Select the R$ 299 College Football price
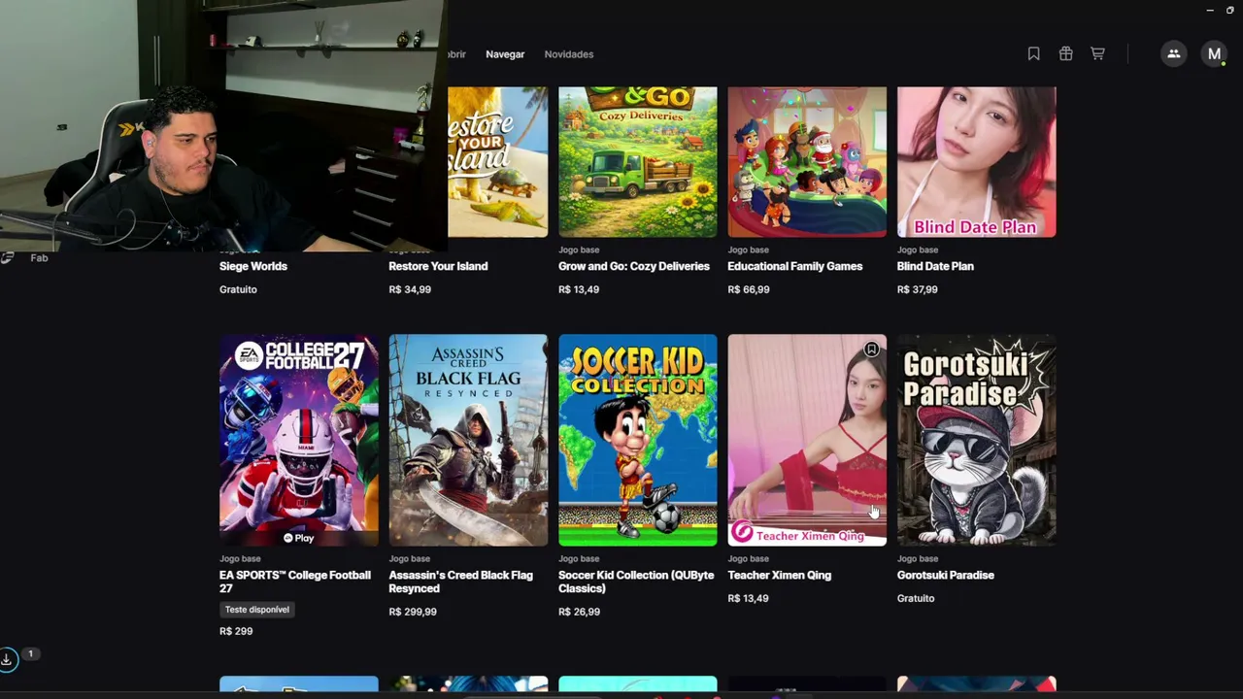The image size is (1243, 699). 236,631
